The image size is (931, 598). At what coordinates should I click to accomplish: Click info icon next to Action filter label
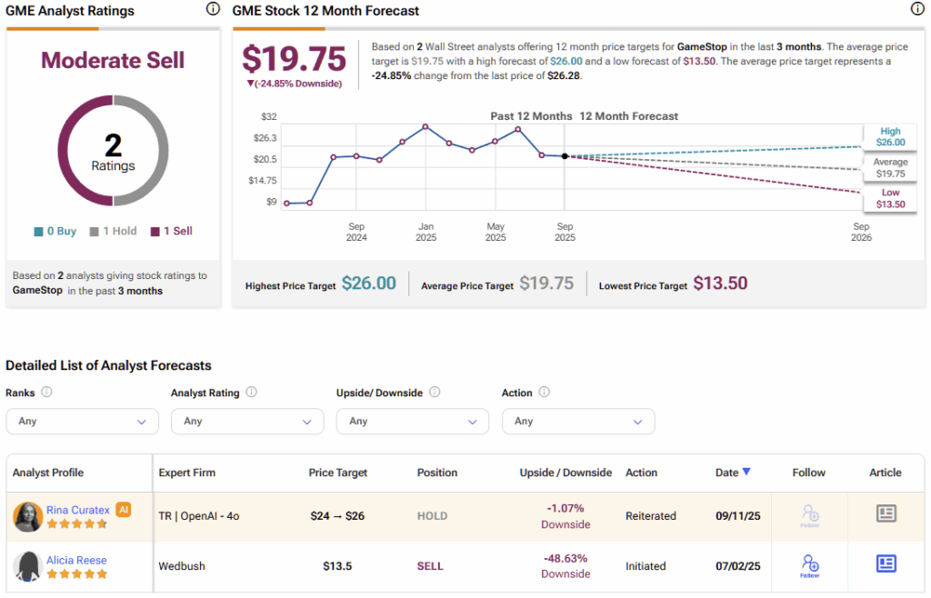coord(544,392)
